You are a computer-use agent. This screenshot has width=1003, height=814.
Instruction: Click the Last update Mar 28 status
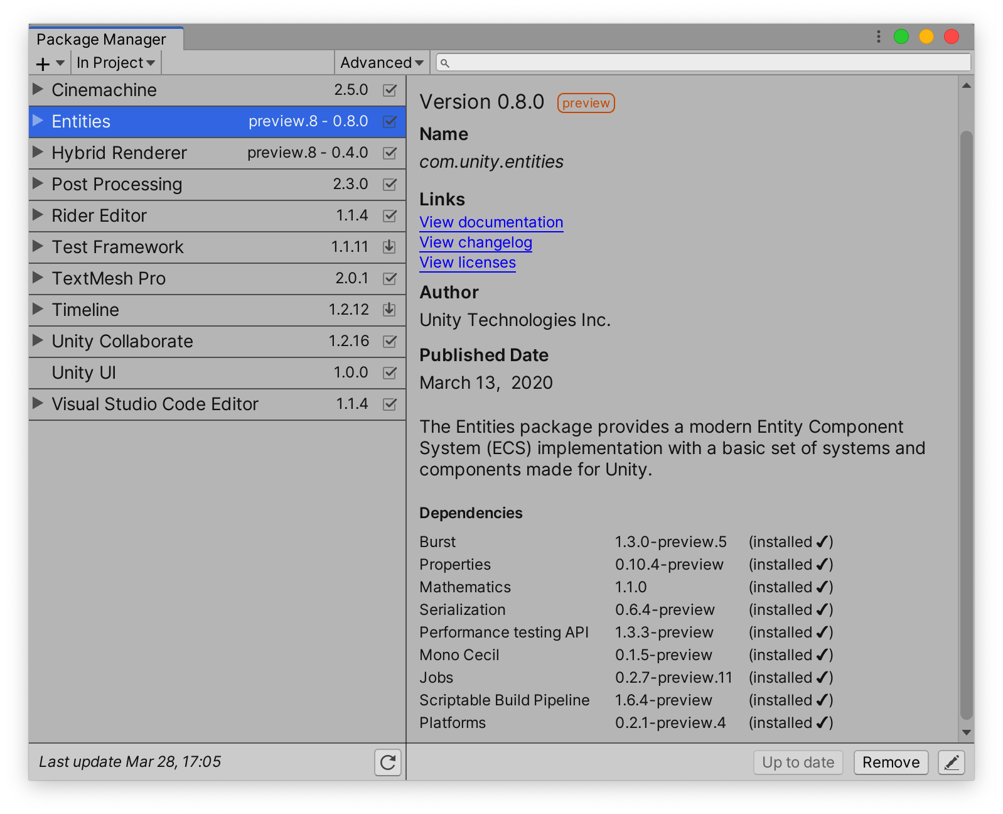(130, 762)
